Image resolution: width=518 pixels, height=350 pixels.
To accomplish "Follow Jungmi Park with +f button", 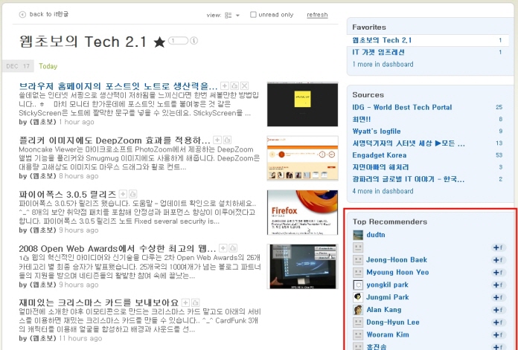I will [x=498, y=297].
